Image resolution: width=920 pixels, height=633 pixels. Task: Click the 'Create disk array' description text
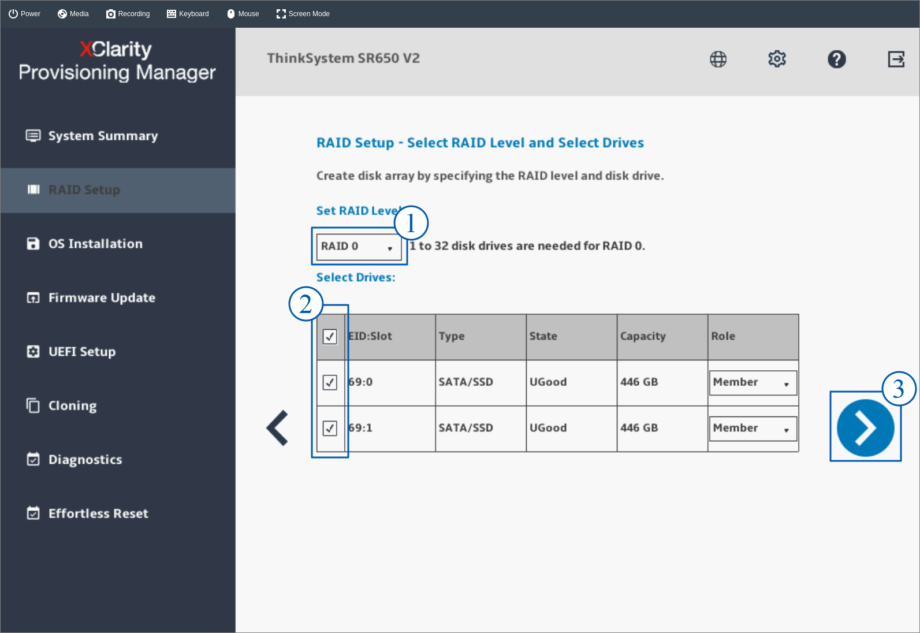point(490,176)
